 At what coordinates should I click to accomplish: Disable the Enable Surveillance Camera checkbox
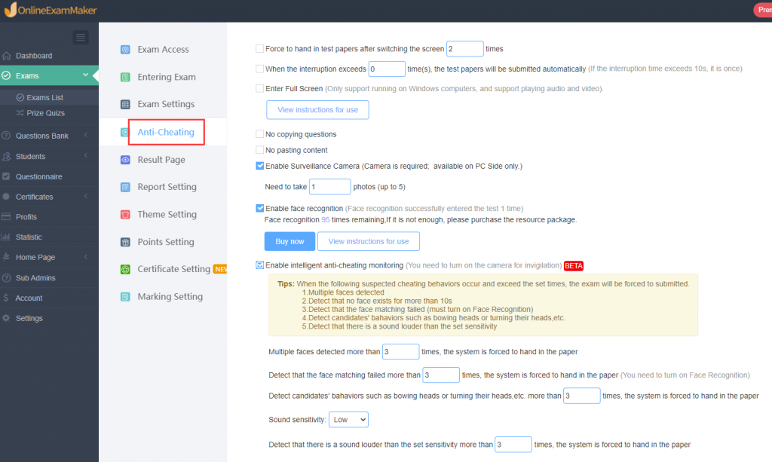tap(260, 167)
